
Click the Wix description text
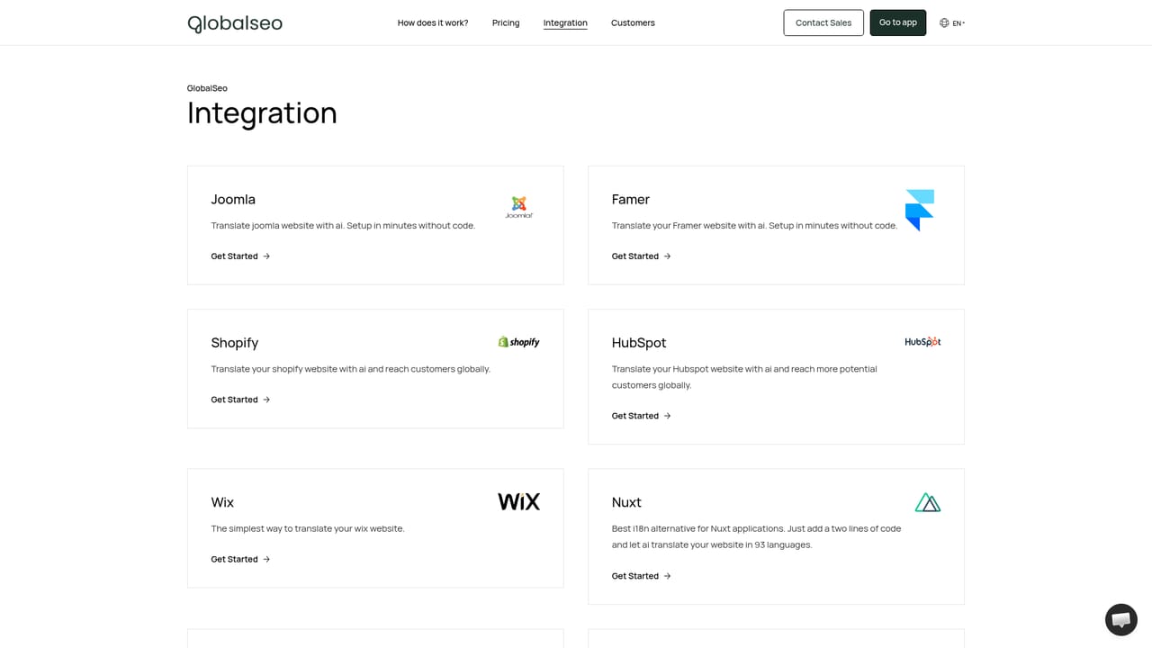(308, 529)
